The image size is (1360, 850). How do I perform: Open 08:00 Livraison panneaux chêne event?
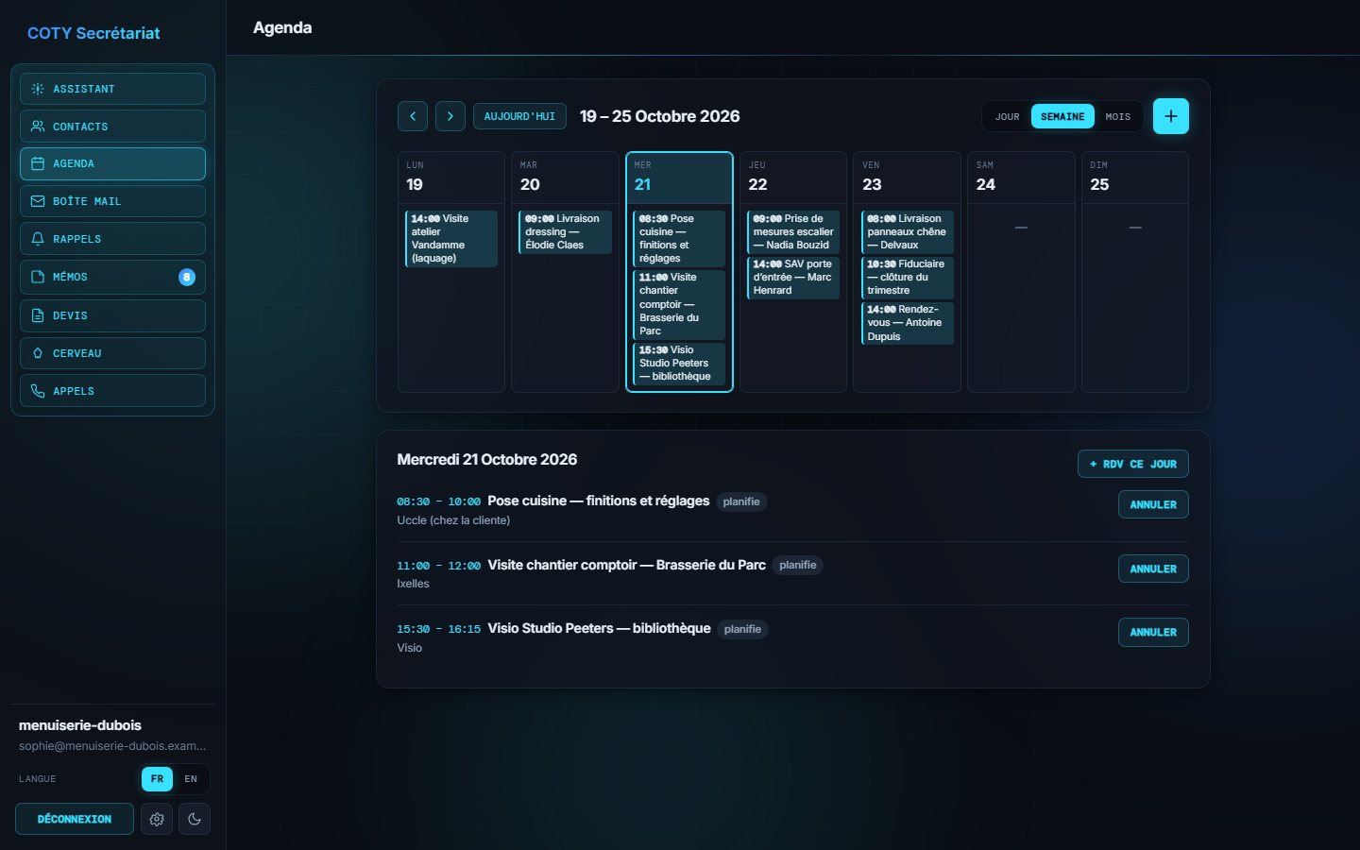(907, 231)
